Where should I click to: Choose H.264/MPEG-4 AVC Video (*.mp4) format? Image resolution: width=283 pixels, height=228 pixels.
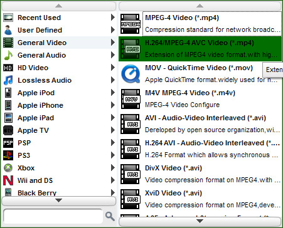pyautogui.click(x=200, y=49)
